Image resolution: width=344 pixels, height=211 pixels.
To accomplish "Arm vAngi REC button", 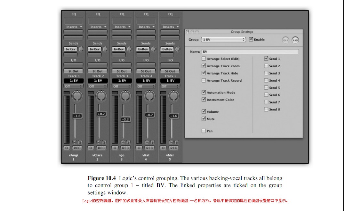I will pyautogui.click(x=77, y=148).
